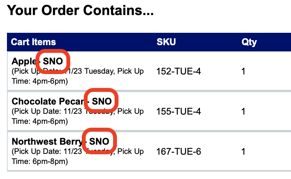
Task: Click the Qty column header
Action: tap(249, 42)
